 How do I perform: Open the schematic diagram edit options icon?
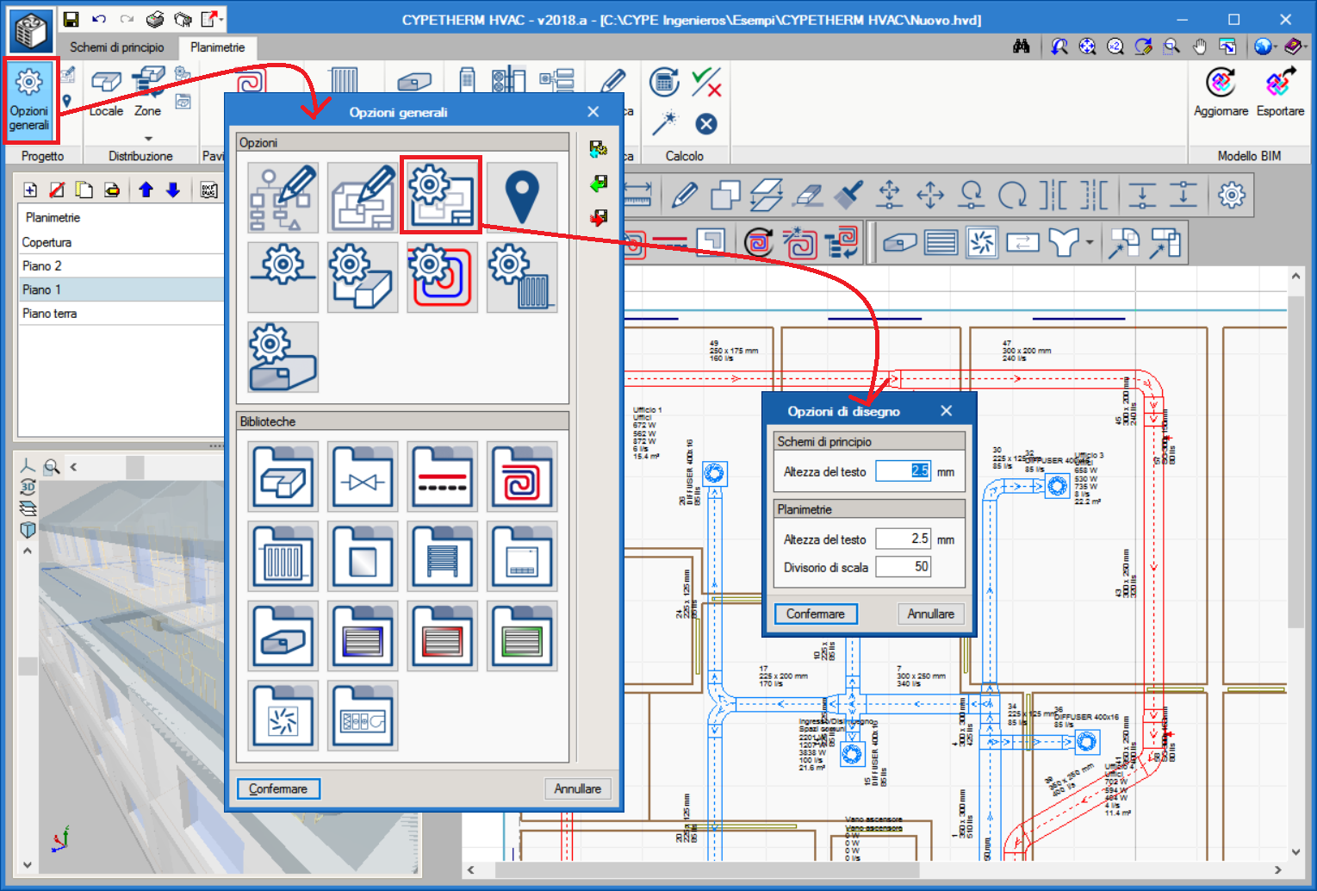click(283, 197)
